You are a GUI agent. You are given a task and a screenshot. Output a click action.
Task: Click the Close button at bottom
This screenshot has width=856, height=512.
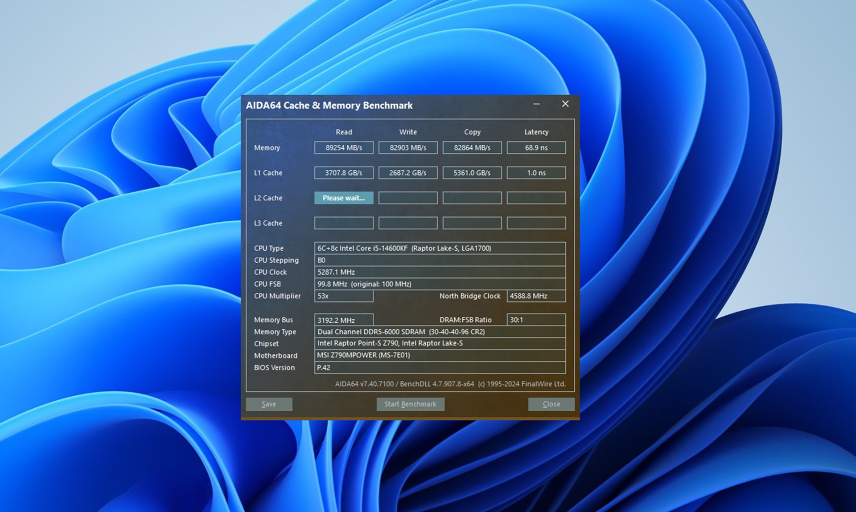tap(551, 404)
